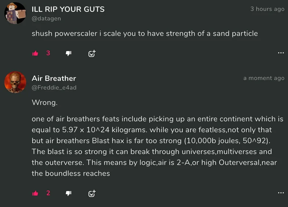
Task: Open Air Breather's skull avatar picture
Action: point(15,82)
